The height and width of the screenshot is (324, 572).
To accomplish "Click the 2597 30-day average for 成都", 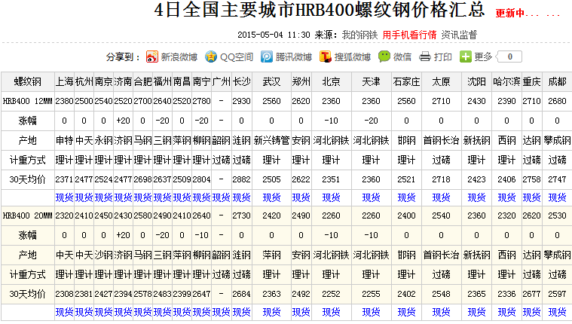I will pyautogui.click(x=557, y=294).
